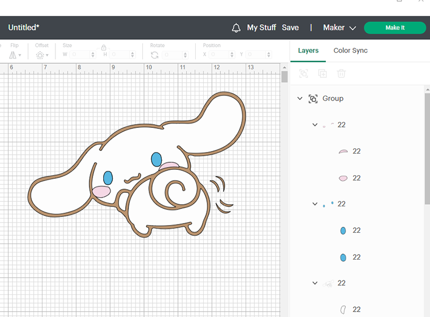Collapse the top-level Group chevron
Screen dimensions: 430x317
coord(300,98)
